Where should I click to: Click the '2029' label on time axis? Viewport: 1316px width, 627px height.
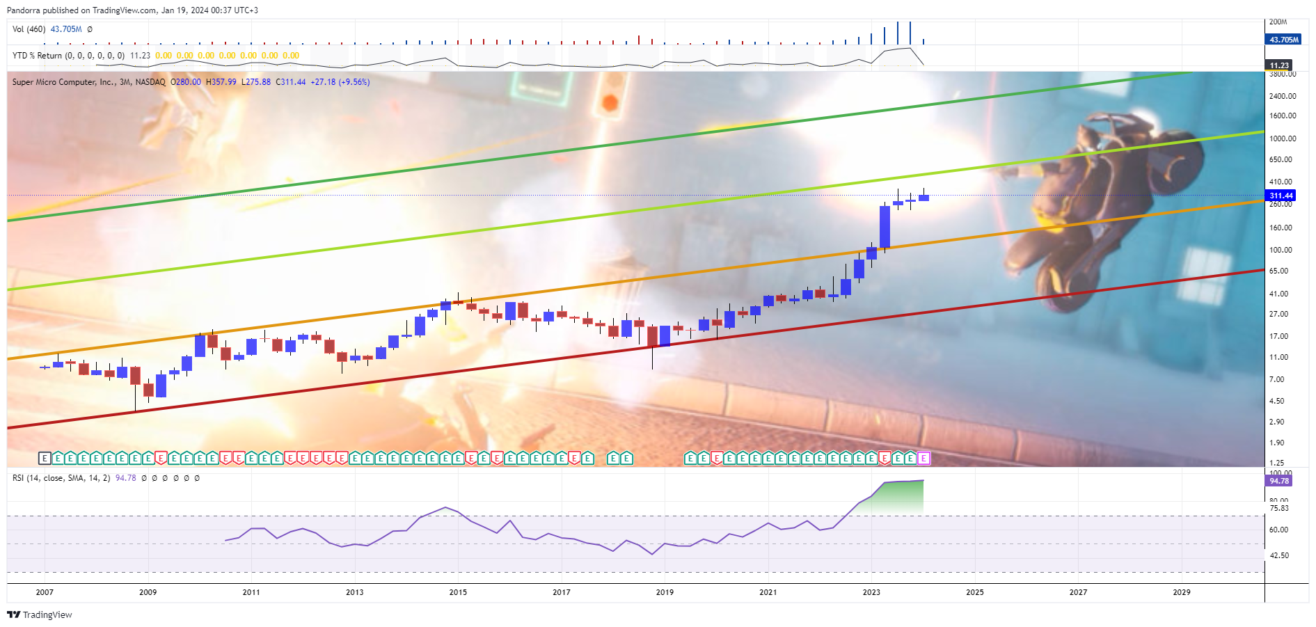point(1182,592)
